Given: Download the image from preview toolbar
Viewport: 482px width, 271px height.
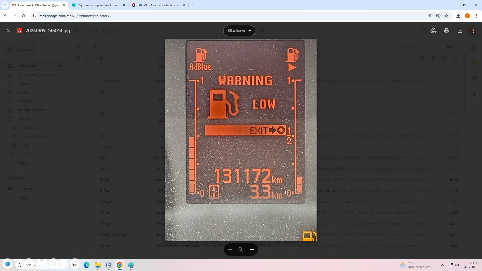Looking at the screenshot, I should click(x=460, y=31).
